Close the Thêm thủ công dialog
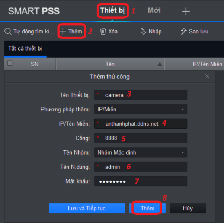Viewport: 224px width, 223px height. point(207,76)
